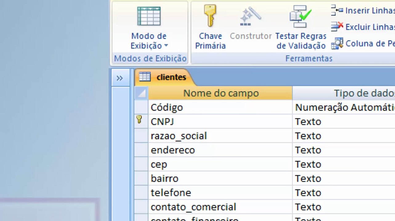
Task: Select the Código field name
Action: [x=220, y=107]
